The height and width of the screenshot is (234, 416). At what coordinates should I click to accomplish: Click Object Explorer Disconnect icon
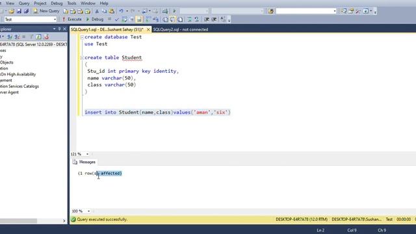[x=17, y=36]
